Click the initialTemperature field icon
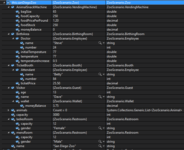The image size is (184, 150). click(18, 52)
